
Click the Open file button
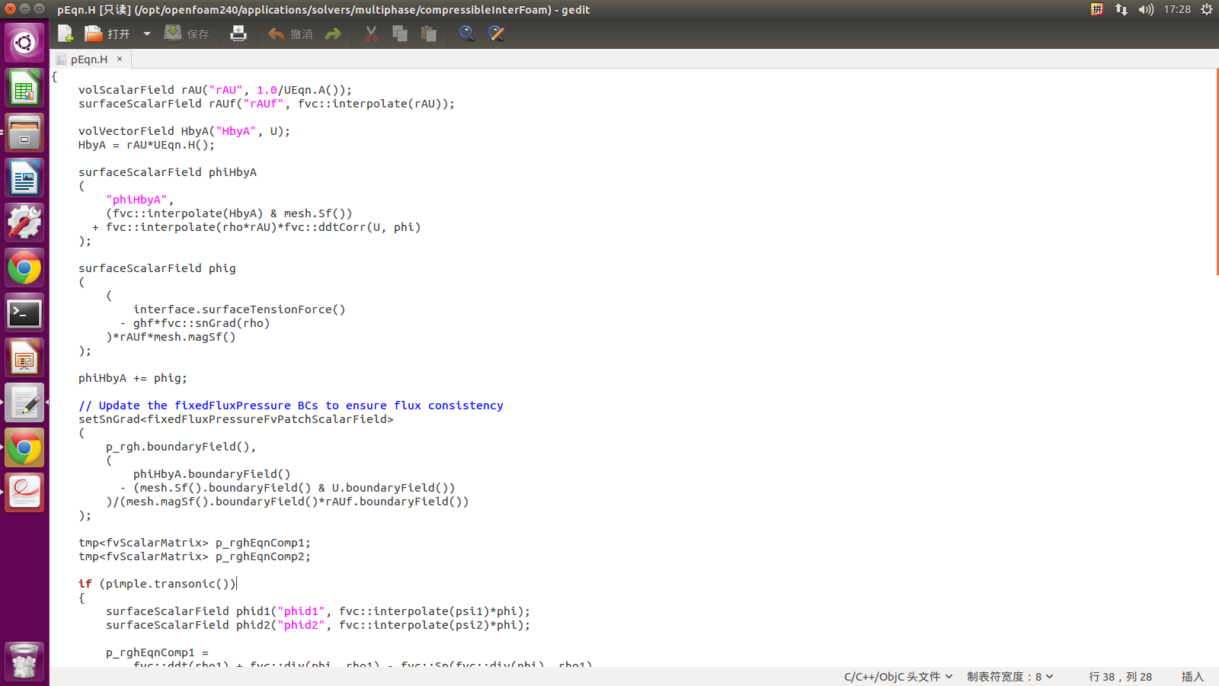(x=107, y=34)
